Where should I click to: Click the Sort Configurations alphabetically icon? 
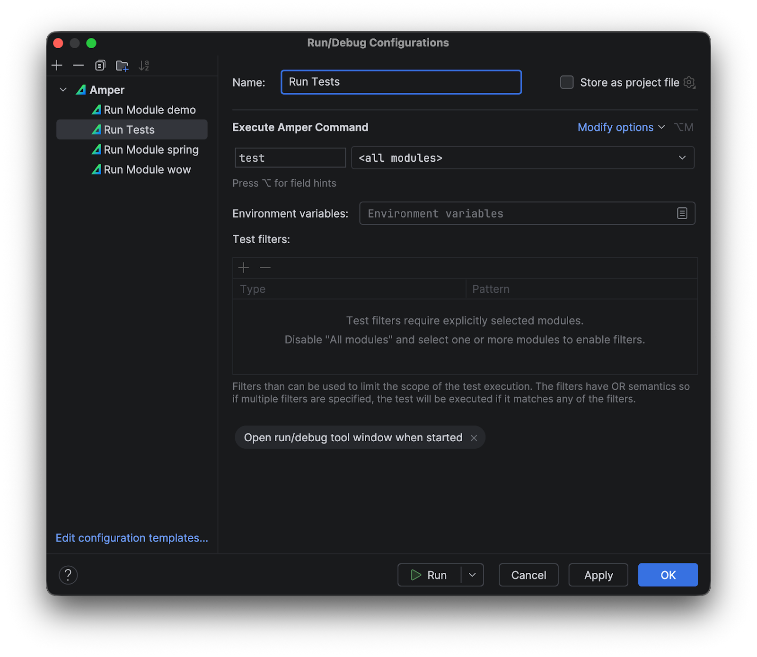click(144, 66)
